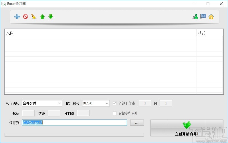The width and height of the screenshot is (228, 143).
Task: Click the browse button with three dots
Action: coord(137,123)
